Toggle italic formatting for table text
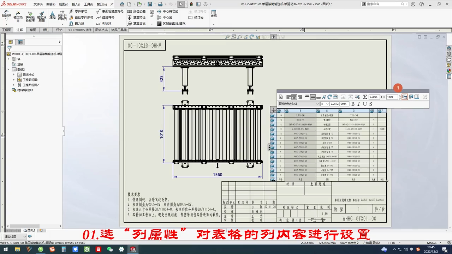The height and width of the screenshot is (254, 452). pyautogui.click(x=358, y=104)
